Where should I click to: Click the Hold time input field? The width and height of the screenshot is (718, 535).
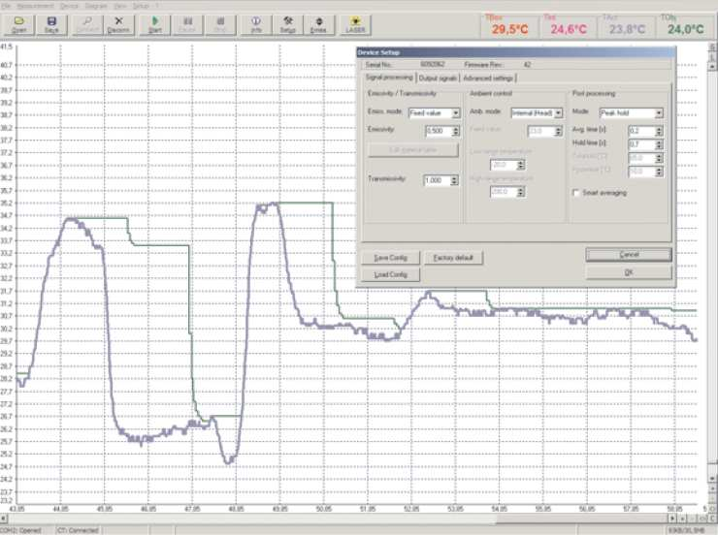click(641, 144)
